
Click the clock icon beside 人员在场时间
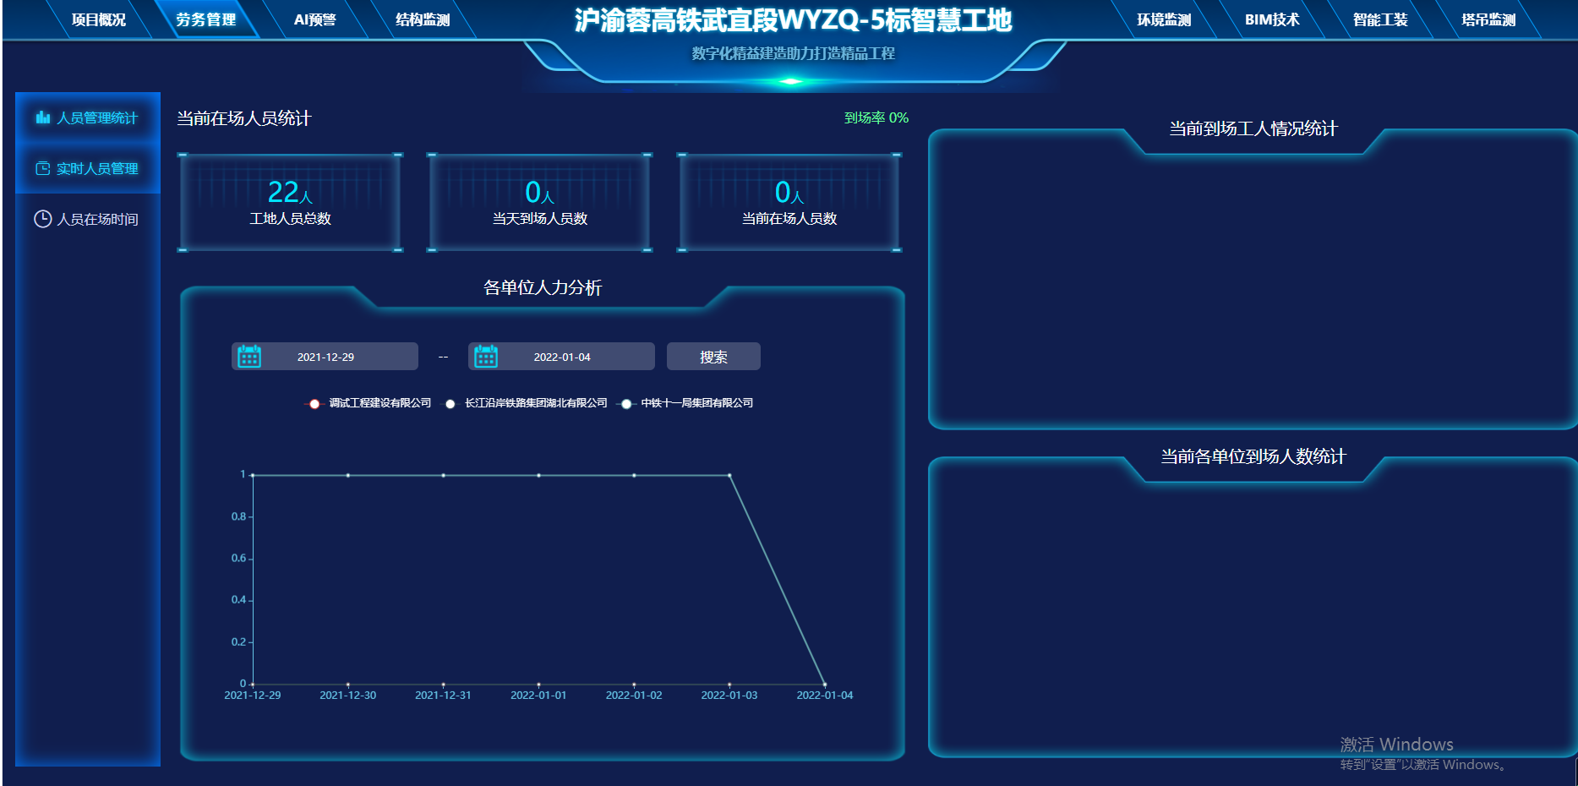point(43,219)
